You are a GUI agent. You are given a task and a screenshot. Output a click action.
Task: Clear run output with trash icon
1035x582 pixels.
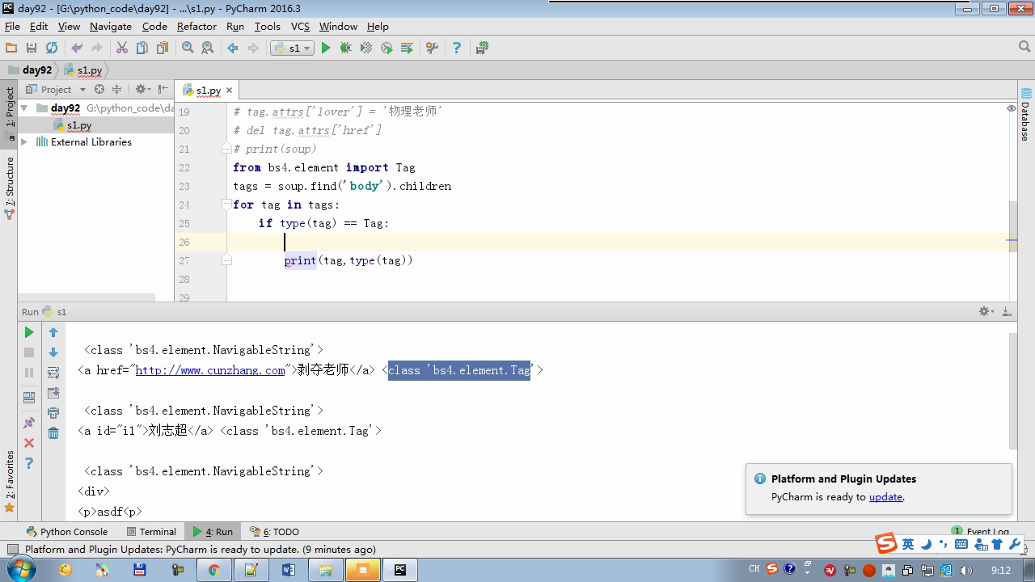(x=53, y=433)
